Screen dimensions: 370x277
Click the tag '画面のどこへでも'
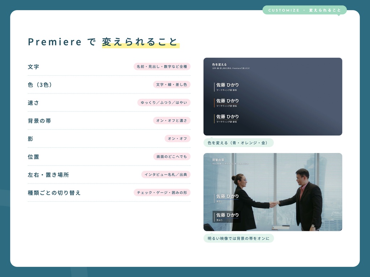(x=172, y=157)
